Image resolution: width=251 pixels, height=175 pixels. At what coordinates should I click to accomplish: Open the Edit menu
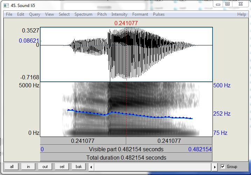click(x=21, y=14)
